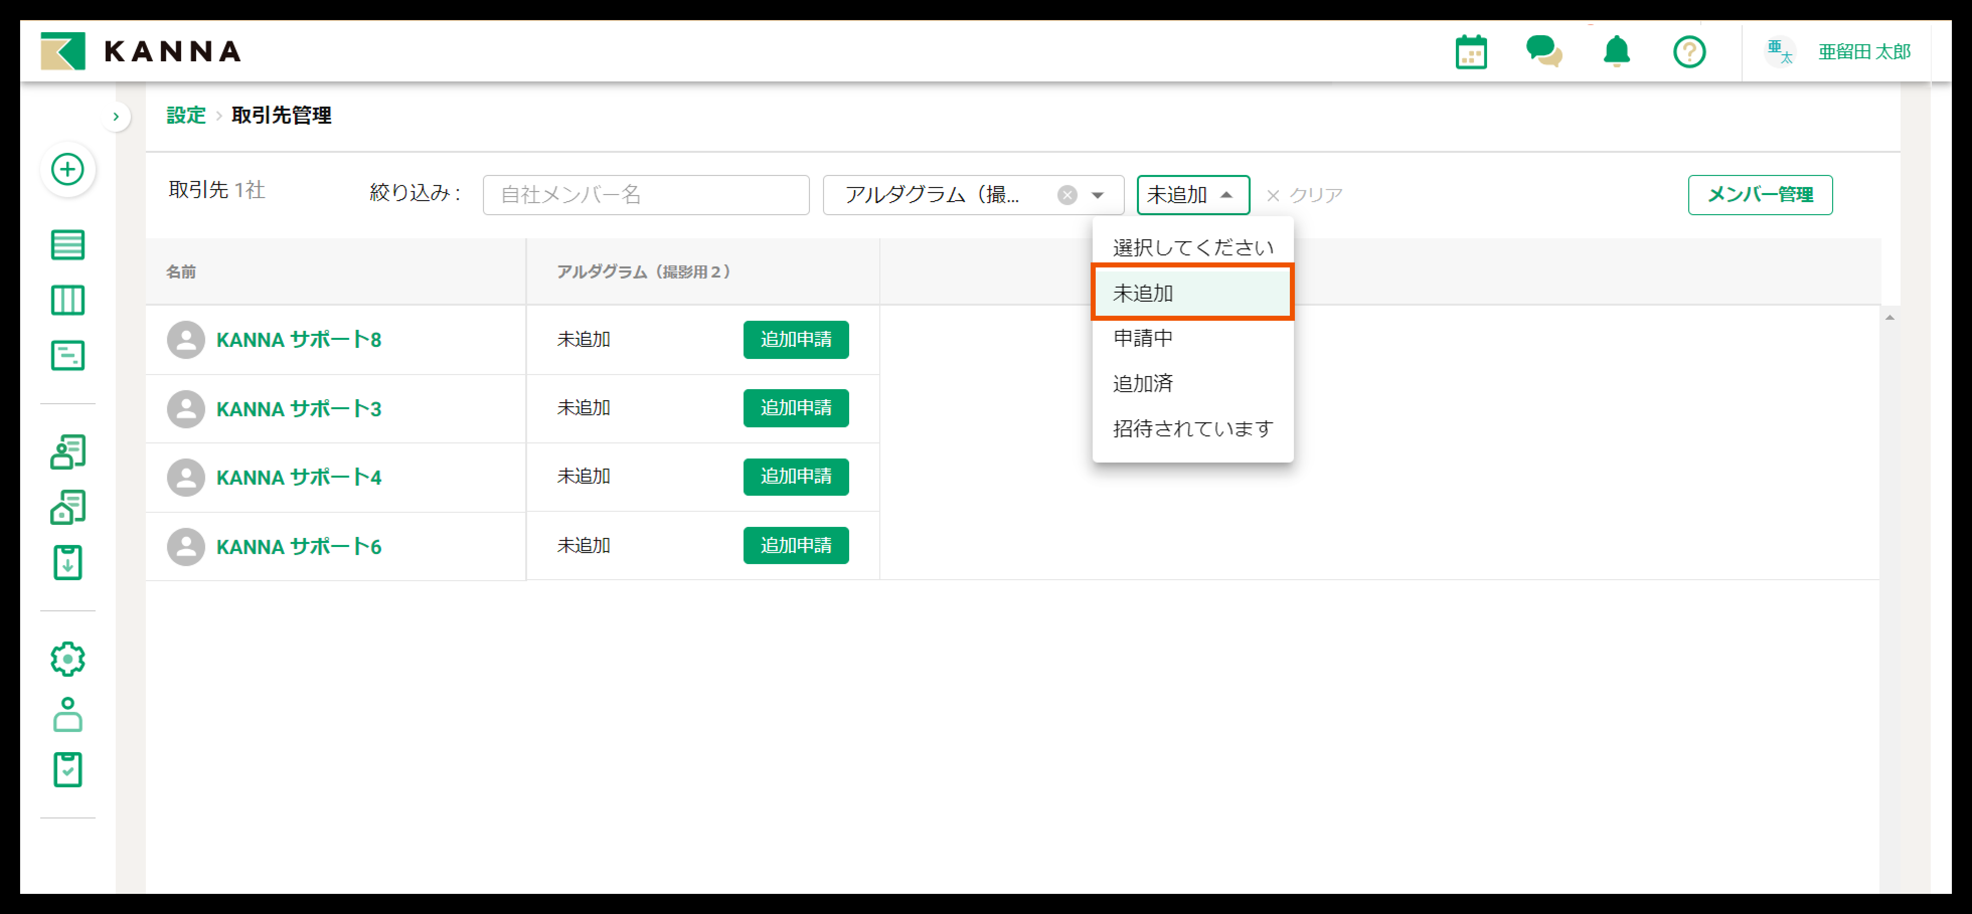Open the list view sidebar icon

67,245
